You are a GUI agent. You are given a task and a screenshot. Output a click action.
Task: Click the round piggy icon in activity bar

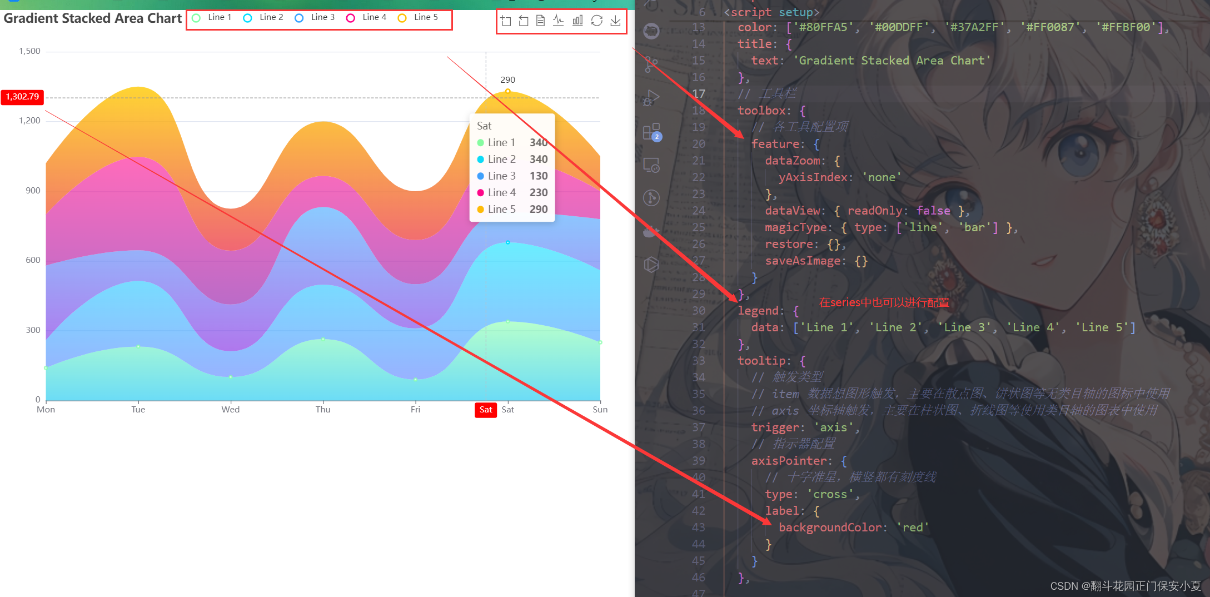tap(651, 31)
